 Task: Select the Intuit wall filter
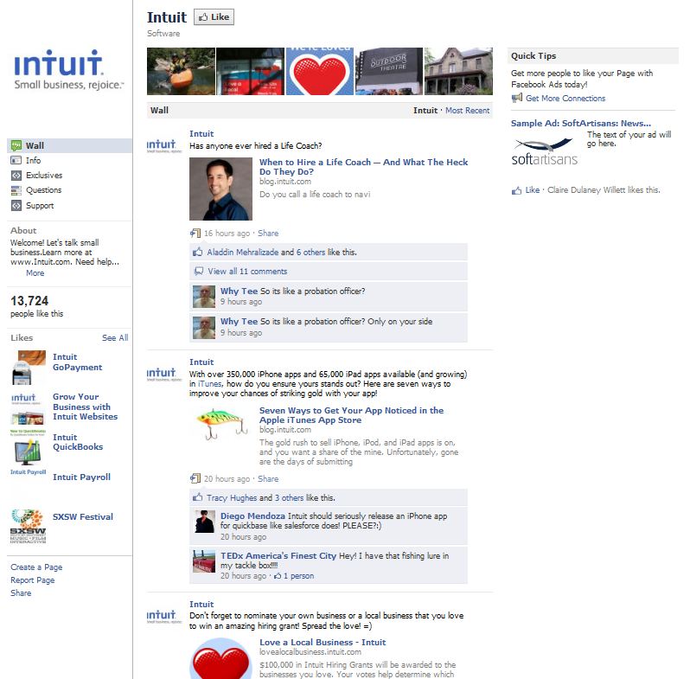425,111
